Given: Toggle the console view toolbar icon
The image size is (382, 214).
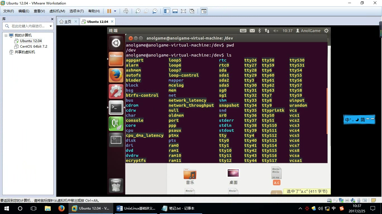Looking at the screenshot, I should click(204, 11).
